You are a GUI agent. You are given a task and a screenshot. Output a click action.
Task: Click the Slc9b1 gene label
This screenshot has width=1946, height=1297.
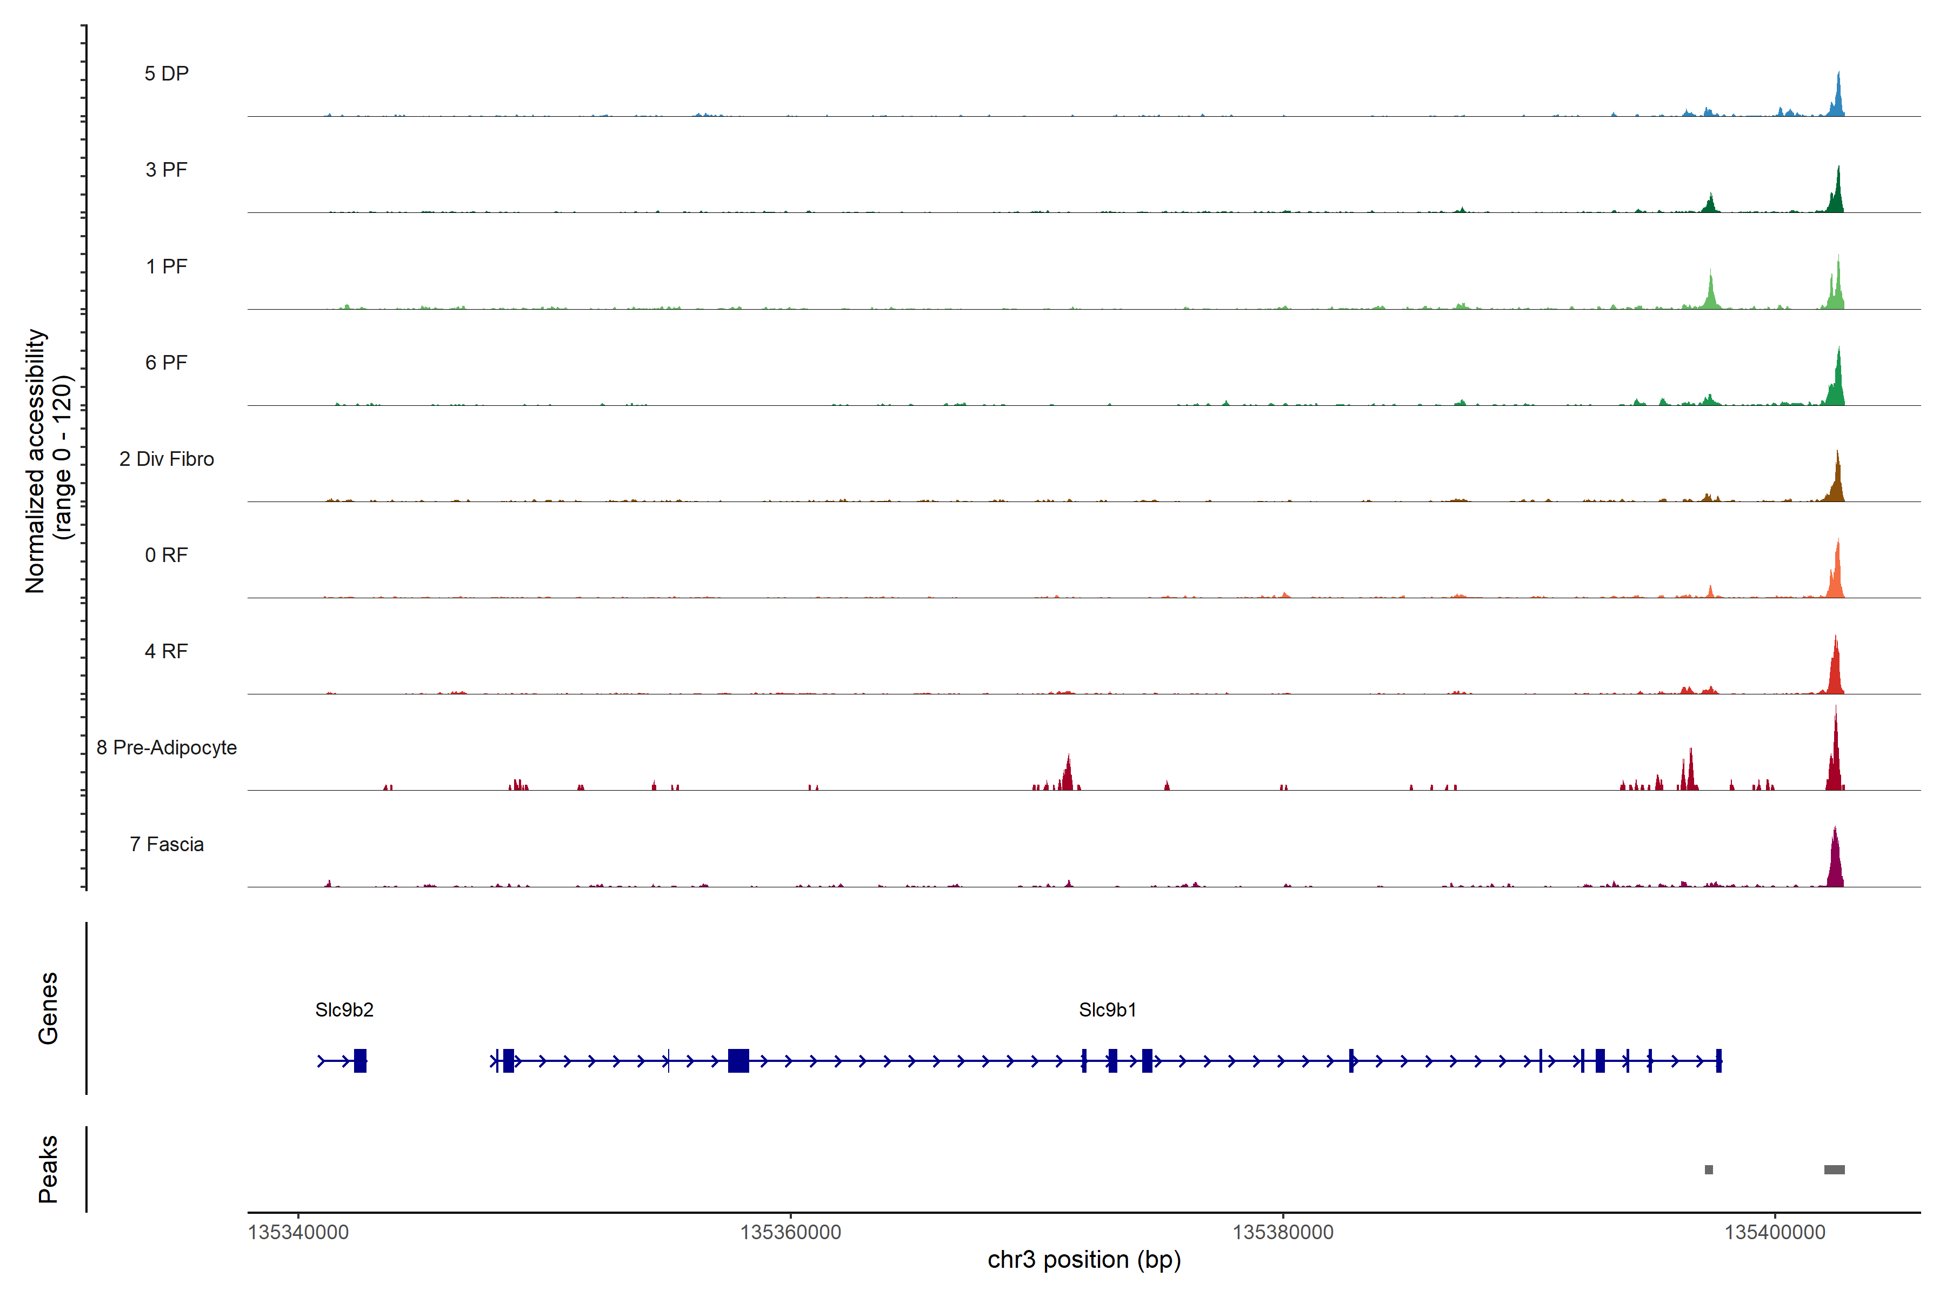(x=1107, y=1010)
